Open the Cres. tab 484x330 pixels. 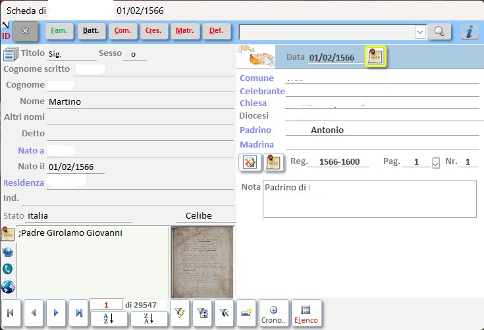pyautogui.click(x=154, y=31)
